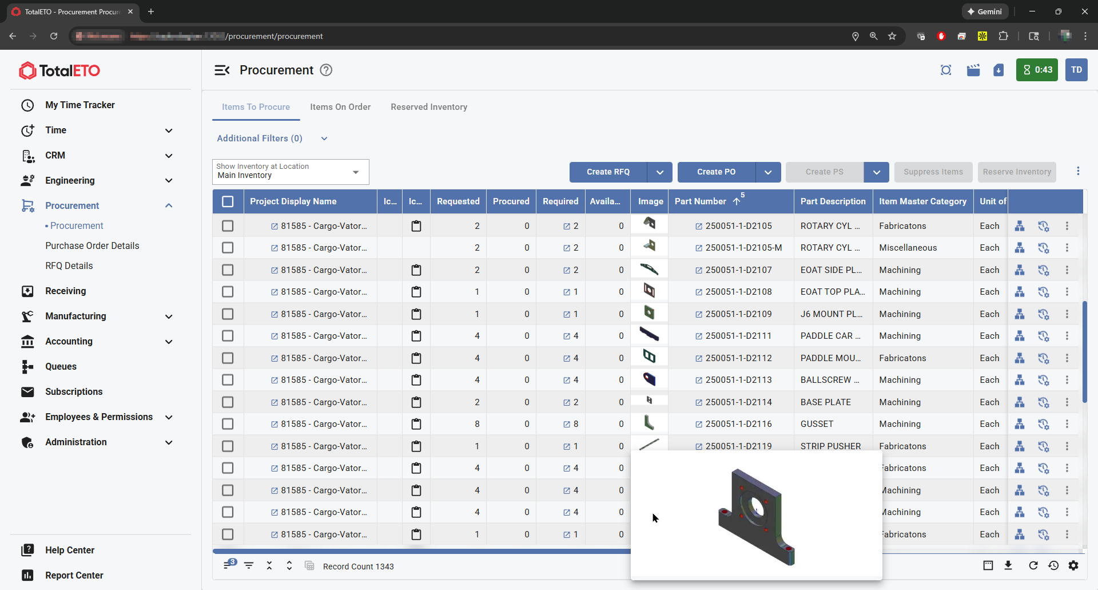Click the Create PO button

(x=716, y=172)
